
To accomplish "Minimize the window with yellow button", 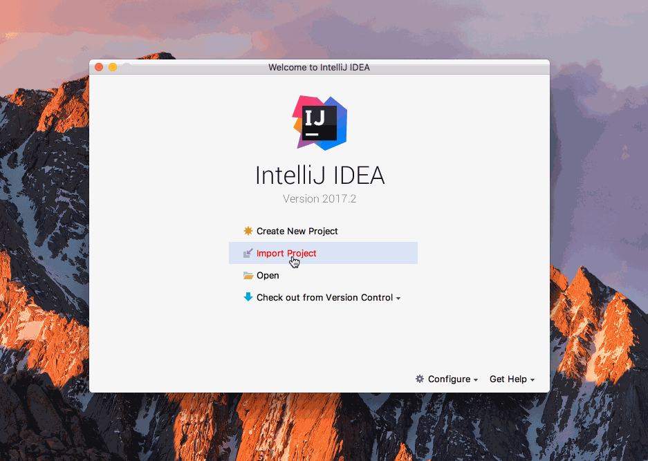I will (x=113, y=67).
